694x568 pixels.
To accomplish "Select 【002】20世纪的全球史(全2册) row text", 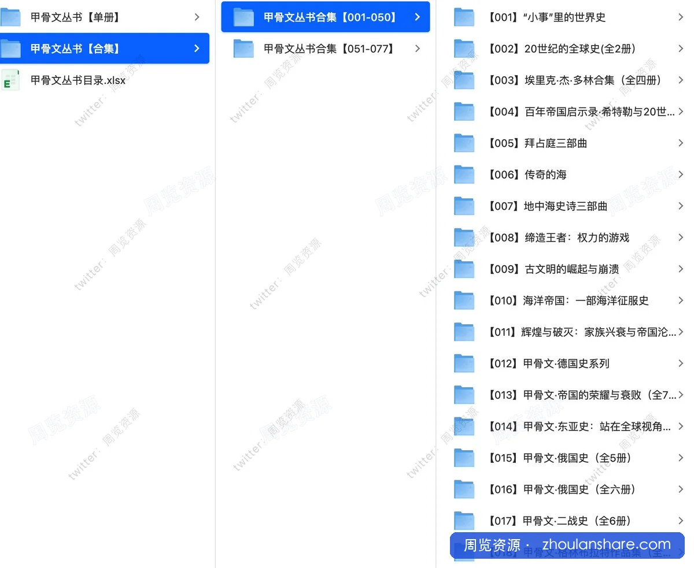I will point(560,49).
